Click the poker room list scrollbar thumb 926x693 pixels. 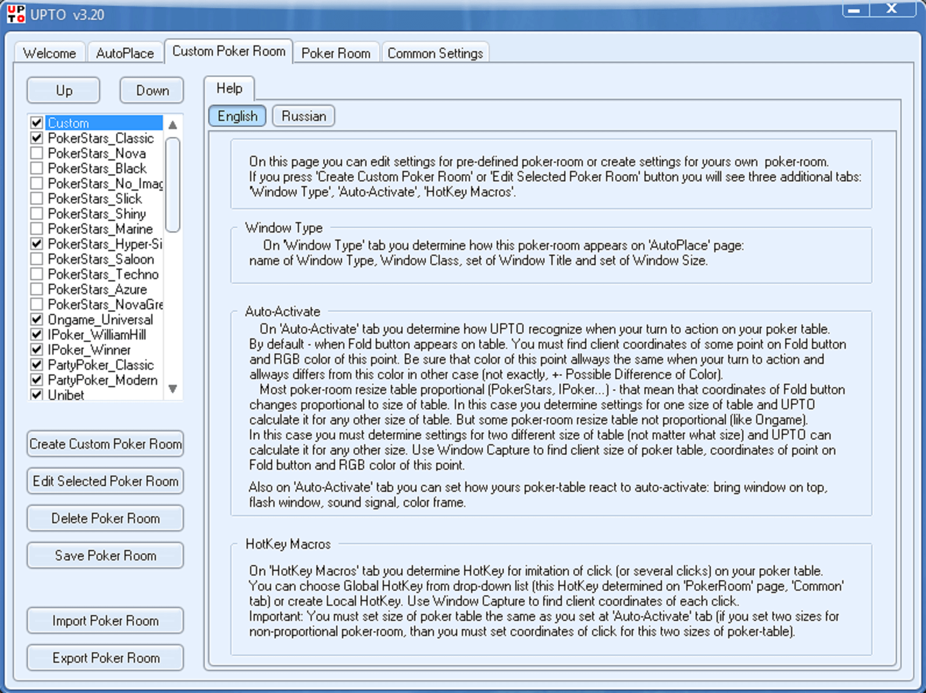pos(173,185)
